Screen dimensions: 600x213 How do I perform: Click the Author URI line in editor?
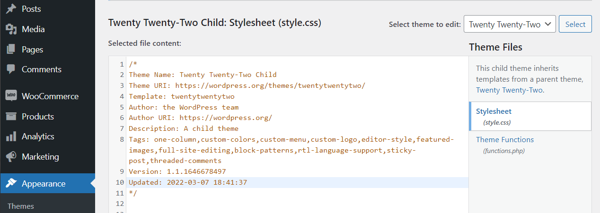[x=201, y=118]
